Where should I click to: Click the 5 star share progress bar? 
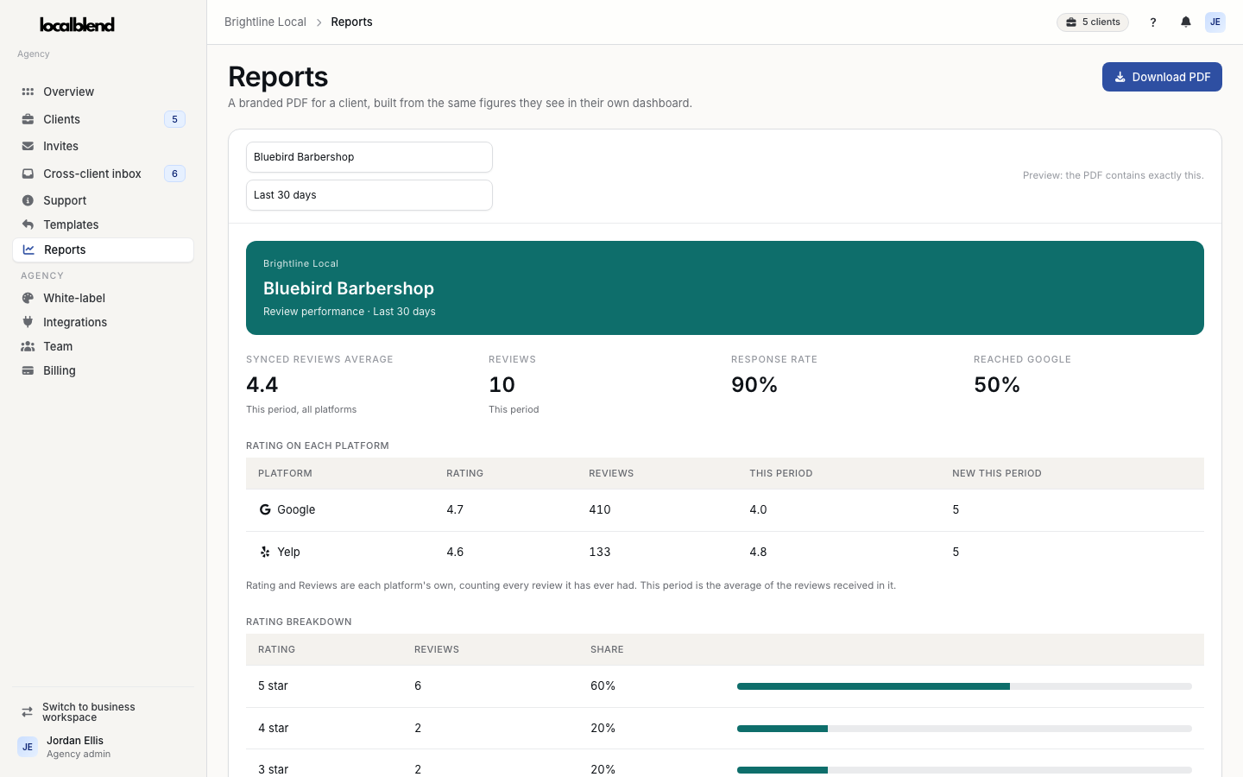964,686
